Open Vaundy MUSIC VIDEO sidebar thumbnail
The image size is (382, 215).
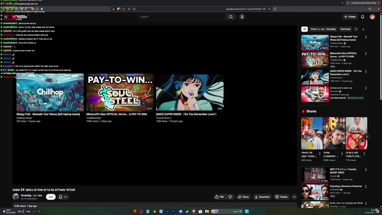pyautogui.click(x=315, y=175)
